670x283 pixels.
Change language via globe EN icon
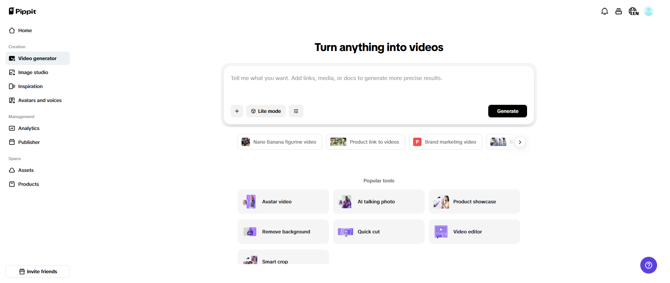633,12
